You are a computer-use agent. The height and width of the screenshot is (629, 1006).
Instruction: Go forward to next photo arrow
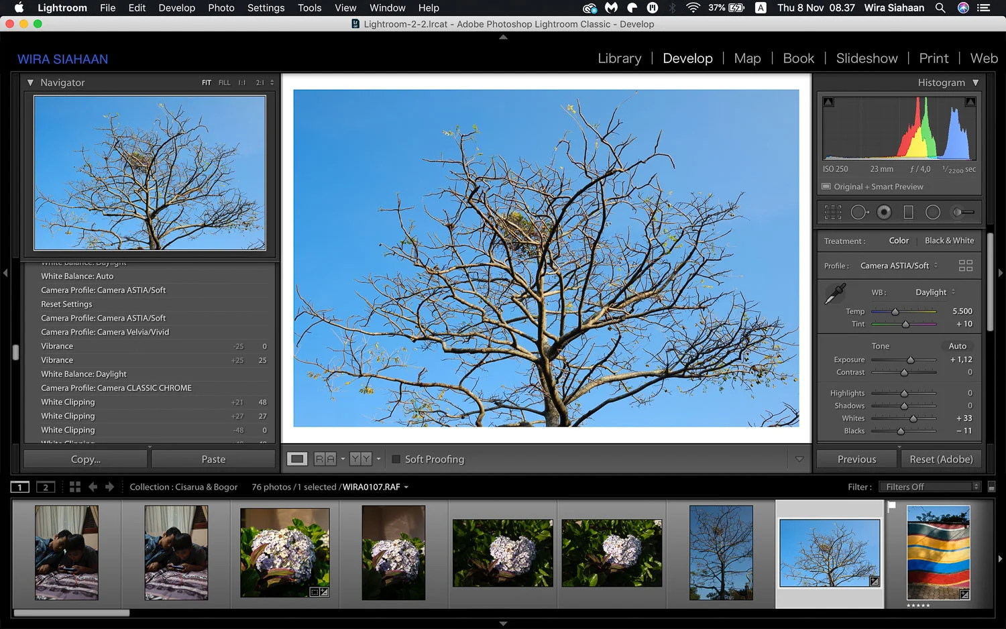(x=109, y=487)
